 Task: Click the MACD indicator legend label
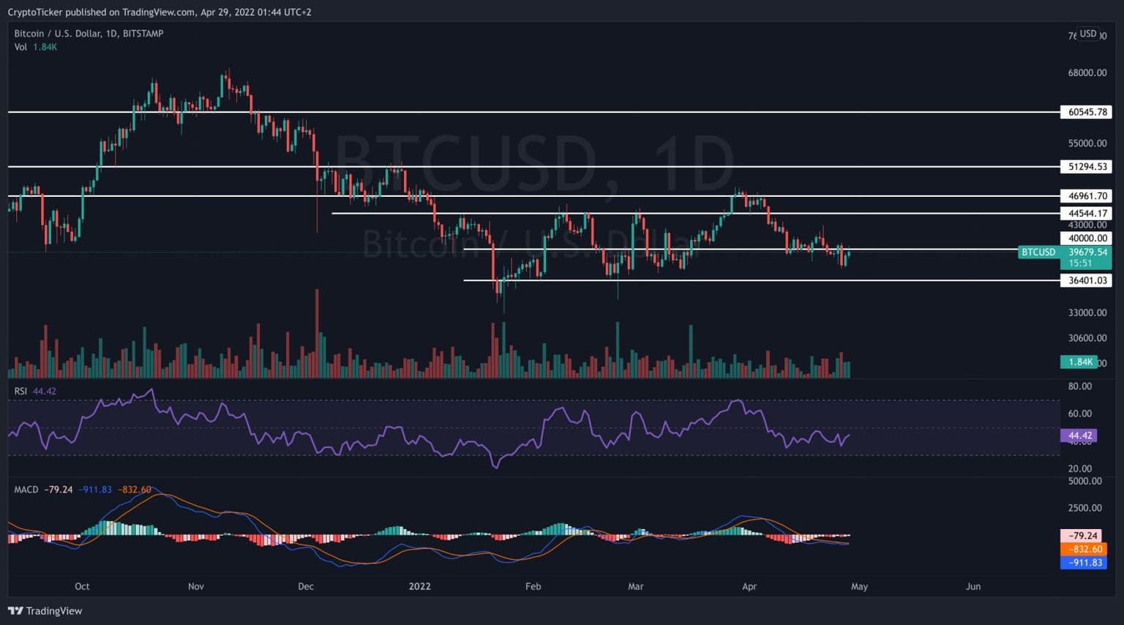click(x=26, y=490)
